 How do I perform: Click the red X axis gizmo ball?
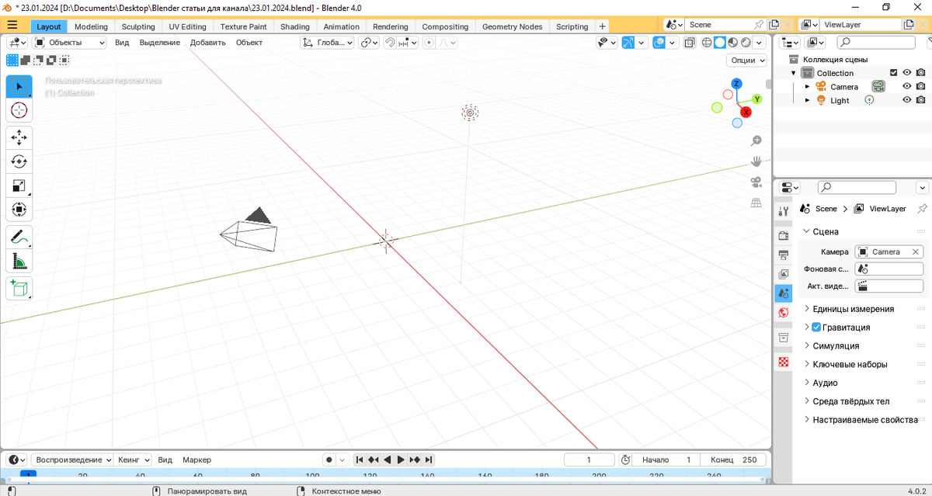[x=746, y=112]
